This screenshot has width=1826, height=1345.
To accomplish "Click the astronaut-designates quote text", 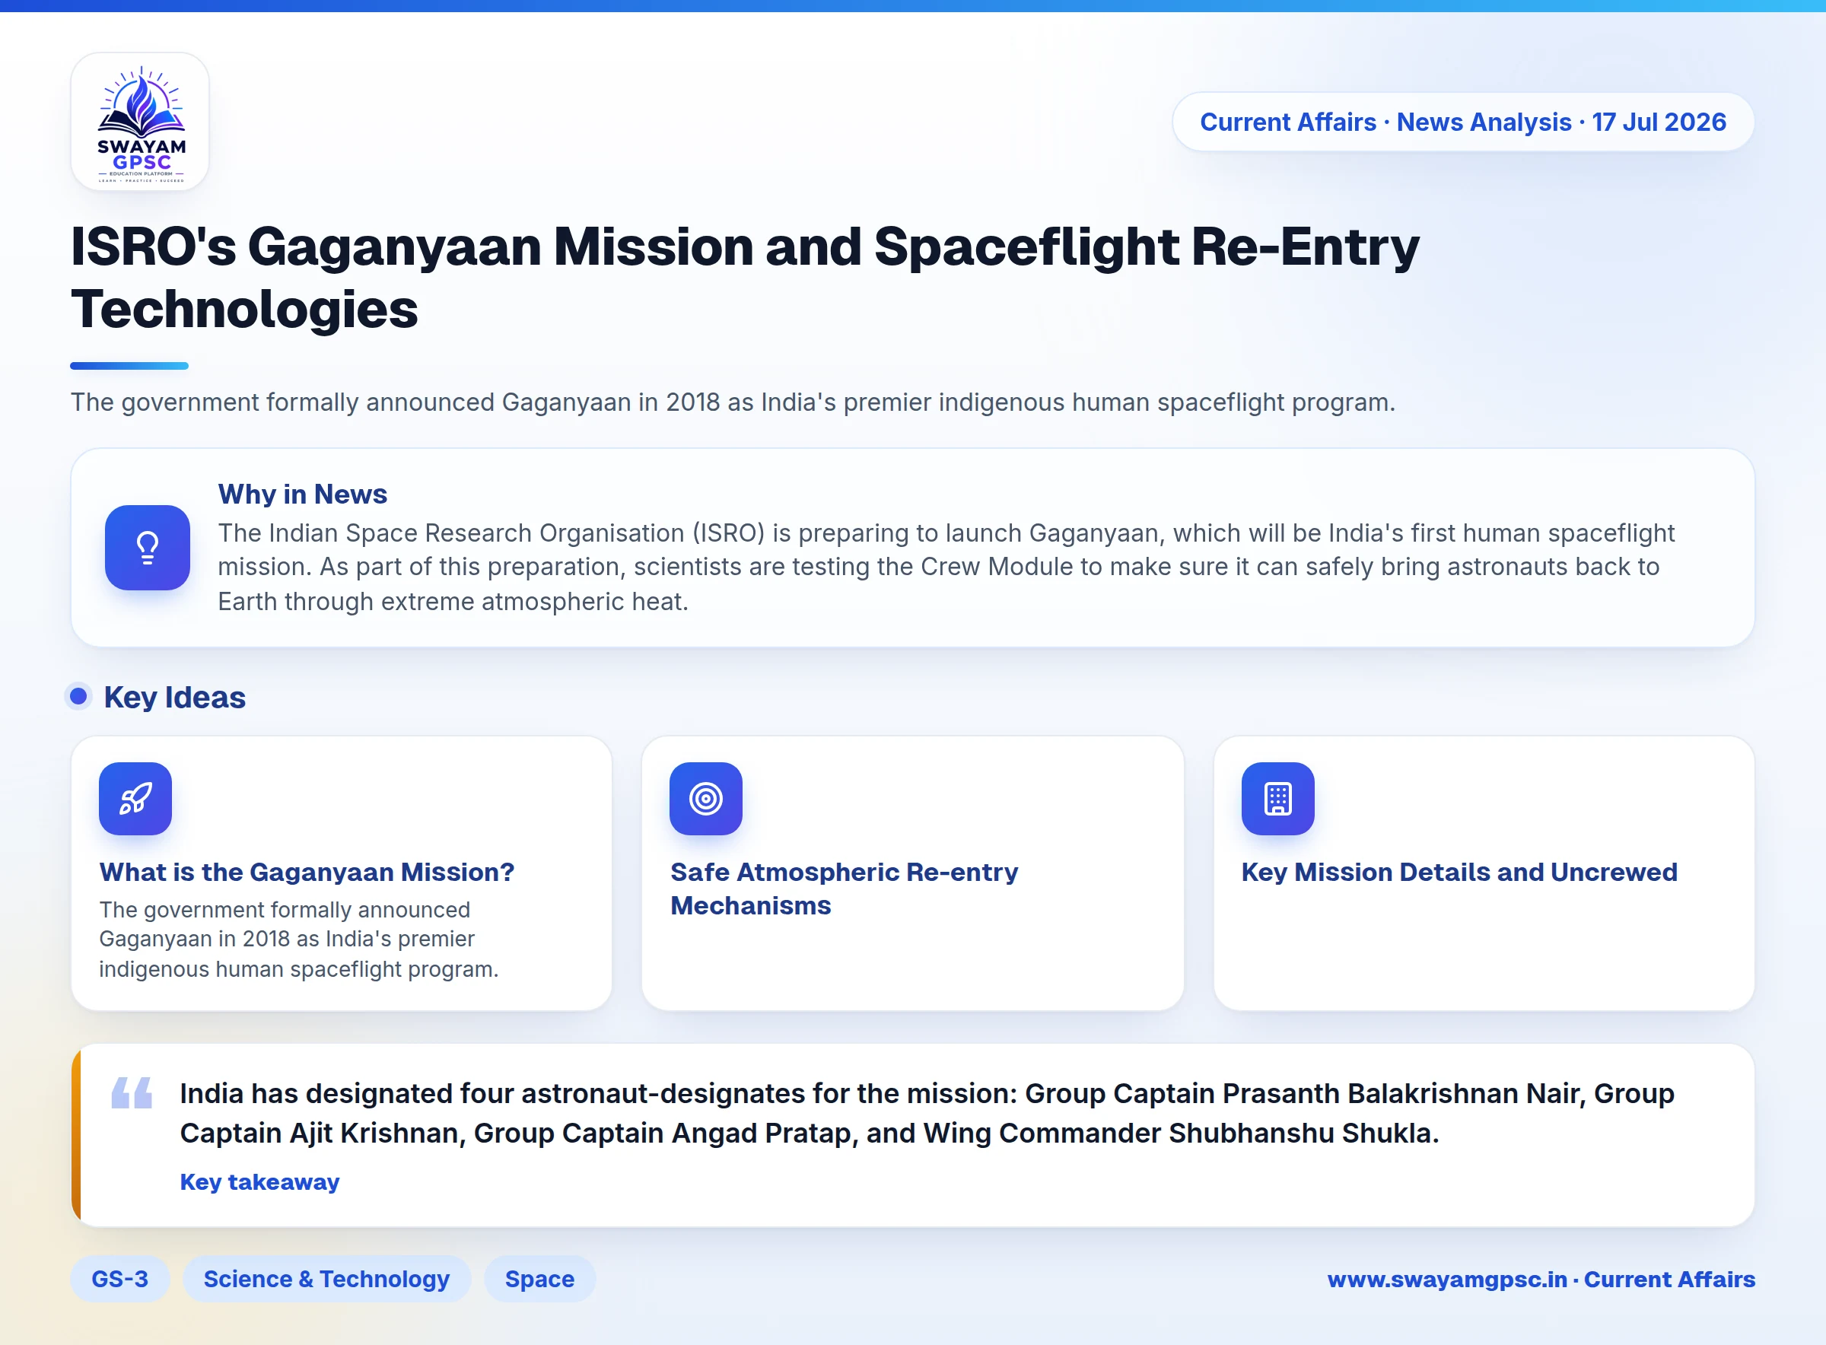I will pyautogui.click(x=927, y=1113).
